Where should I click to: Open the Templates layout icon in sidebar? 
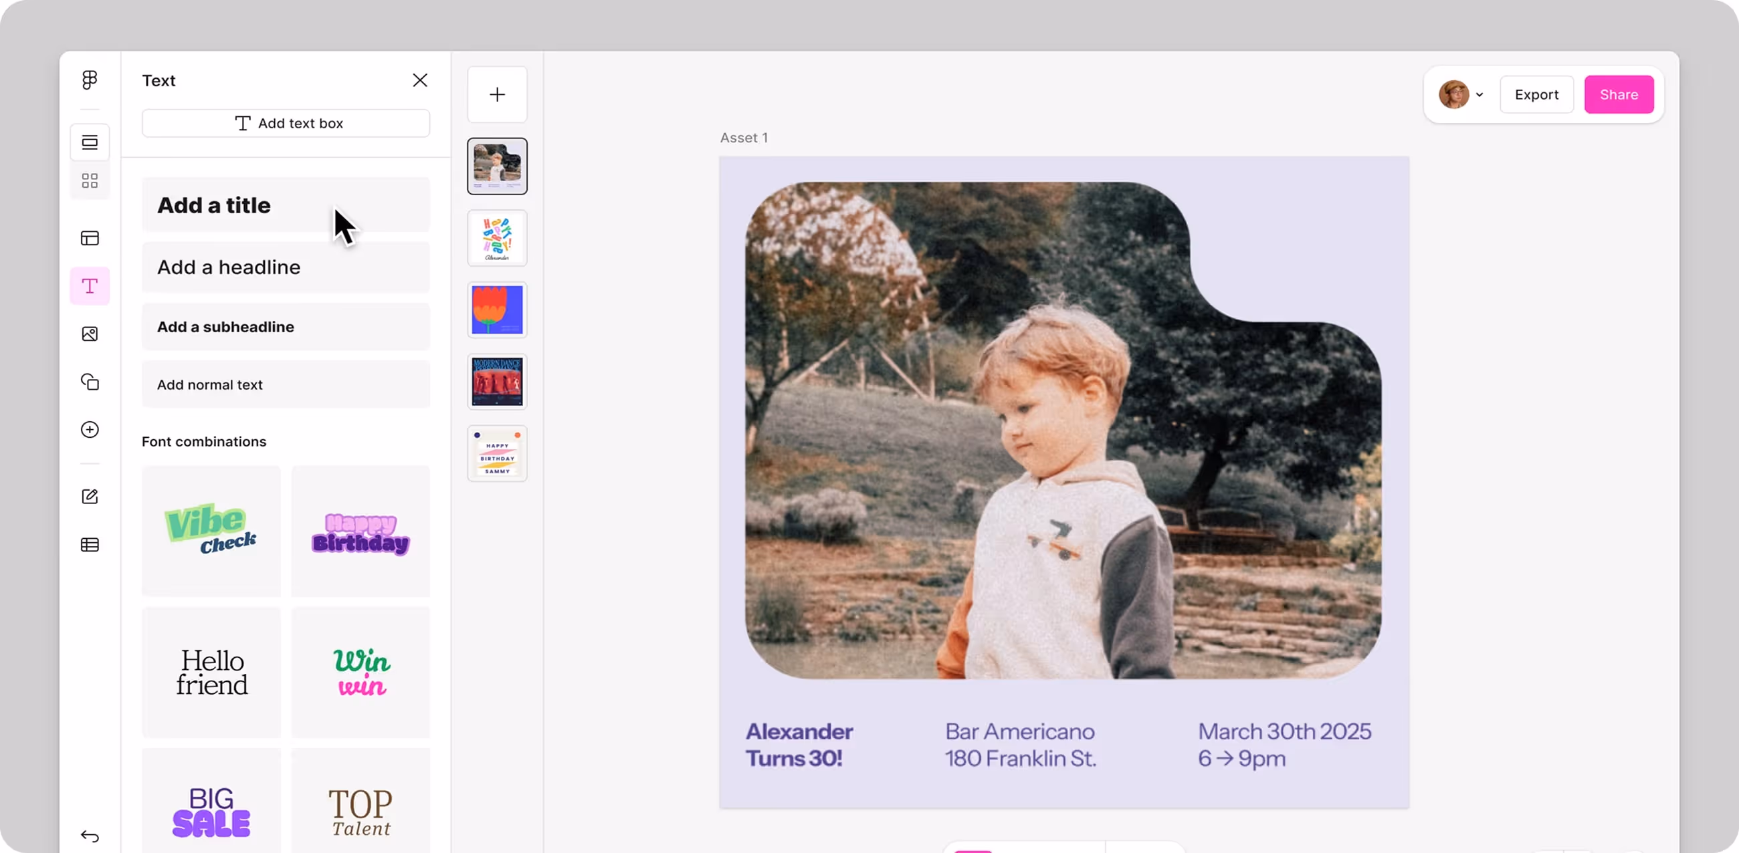(x=89, y=238)
